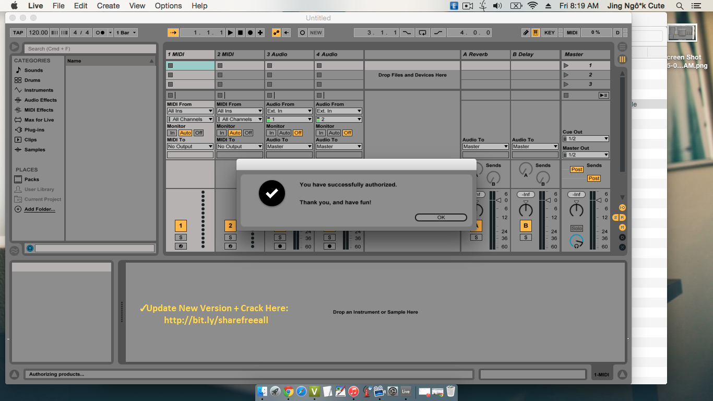Toggle the Loop switch

tap(422, 32)
